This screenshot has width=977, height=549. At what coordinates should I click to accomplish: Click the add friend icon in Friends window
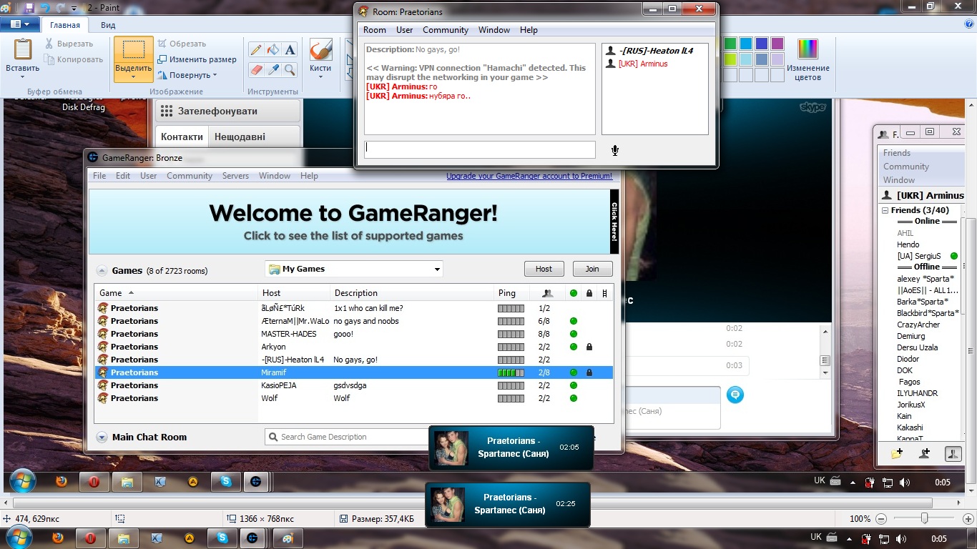[924, 453]
